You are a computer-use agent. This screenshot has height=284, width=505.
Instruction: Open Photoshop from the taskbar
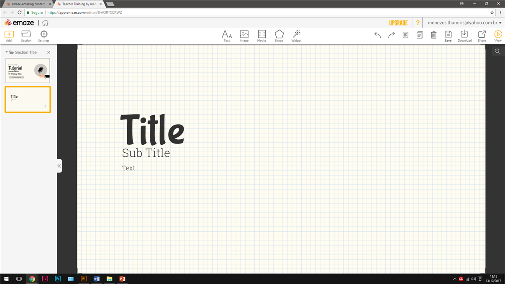click(58, 279)
